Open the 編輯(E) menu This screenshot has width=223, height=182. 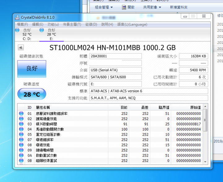[37, 24]
